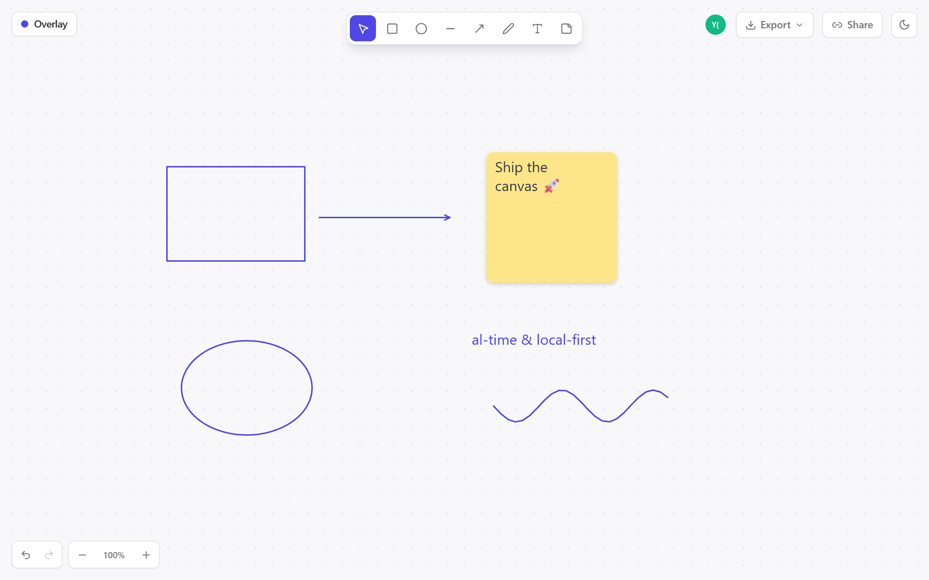Click 'Ship the canvas' note text

coord(527,177)
